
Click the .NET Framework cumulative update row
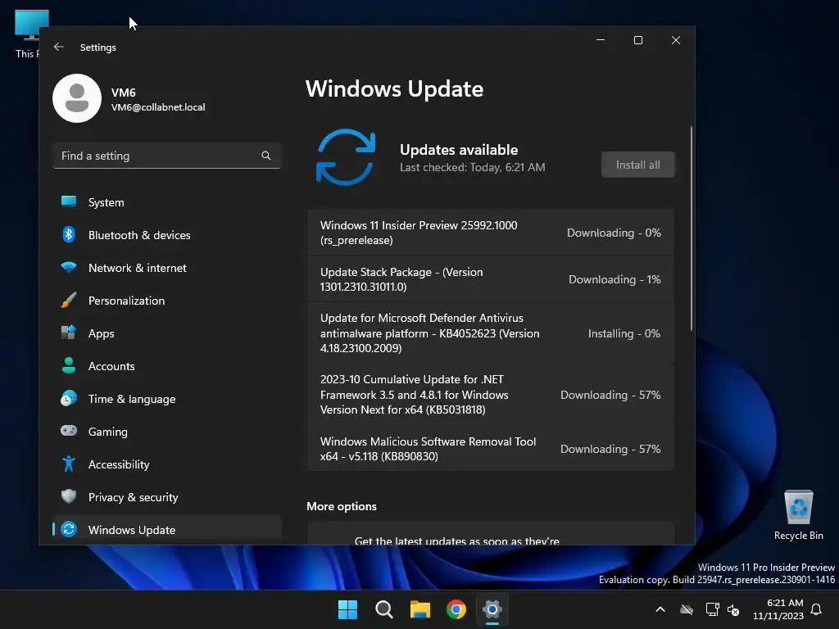tap(490, 395)
